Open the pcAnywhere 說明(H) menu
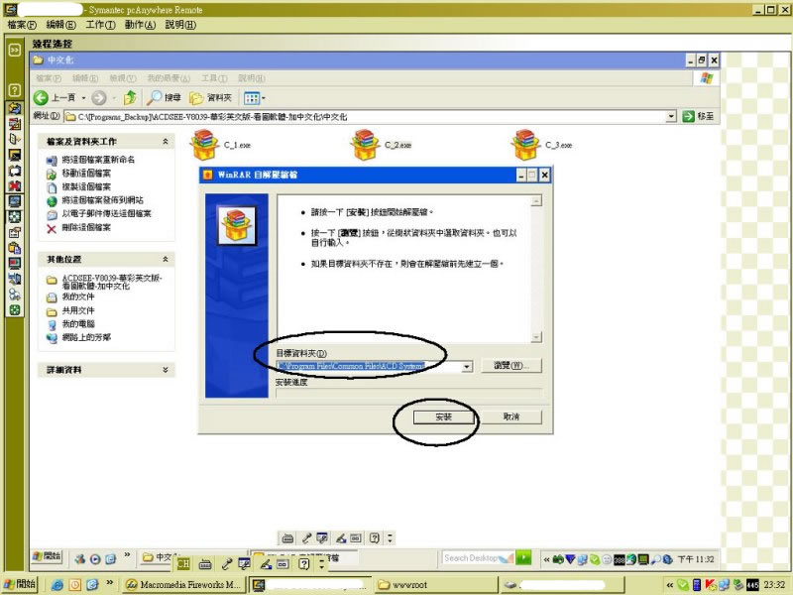The height and width of the screenshot is (595, 793). 180,24
